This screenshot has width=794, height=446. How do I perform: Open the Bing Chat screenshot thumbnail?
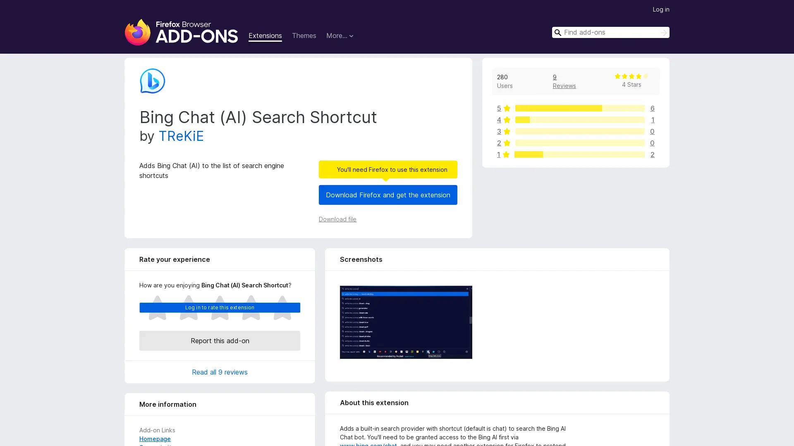tap(406, 322)
